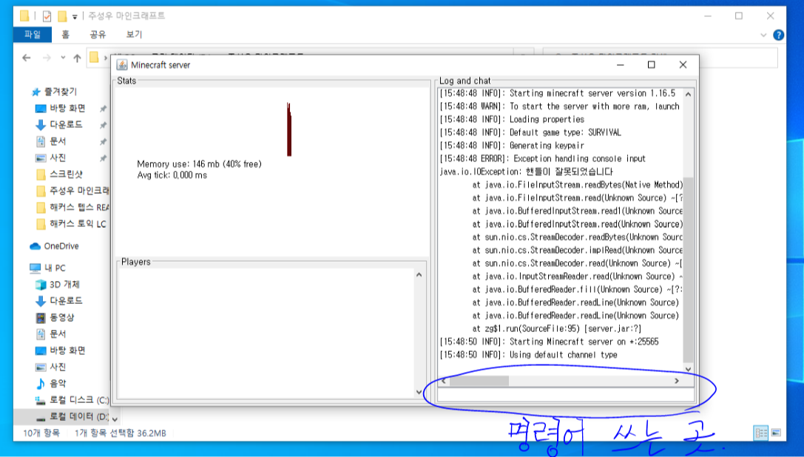Image resolution: width=804 pixels, height=457 pixels.
Task: Click the log horizontal scroll-right arrow
Action: tap(677, 381)
